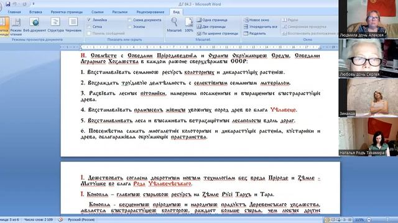398x223 pixels.
Task: Open the Рассылки tab
Action: tap(120, 12)
